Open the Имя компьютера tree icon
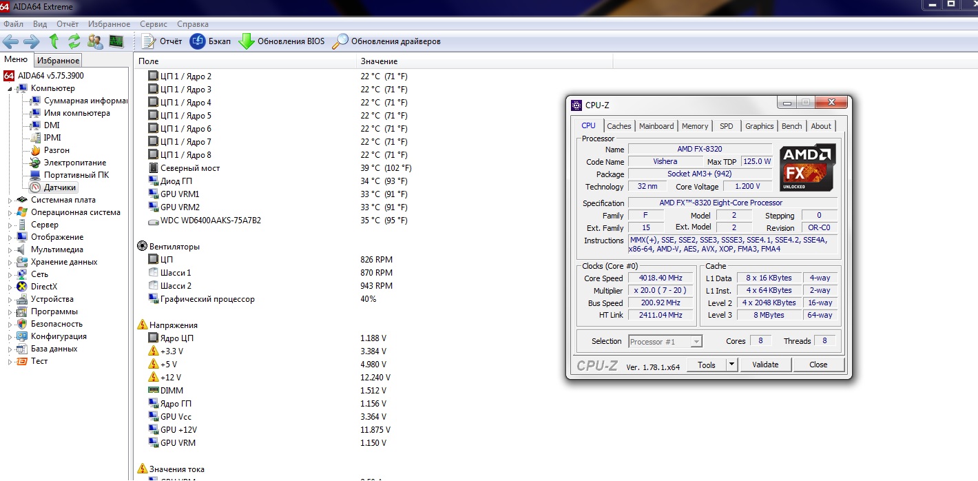This screenshot has height=481, width=978. (36, 113)
